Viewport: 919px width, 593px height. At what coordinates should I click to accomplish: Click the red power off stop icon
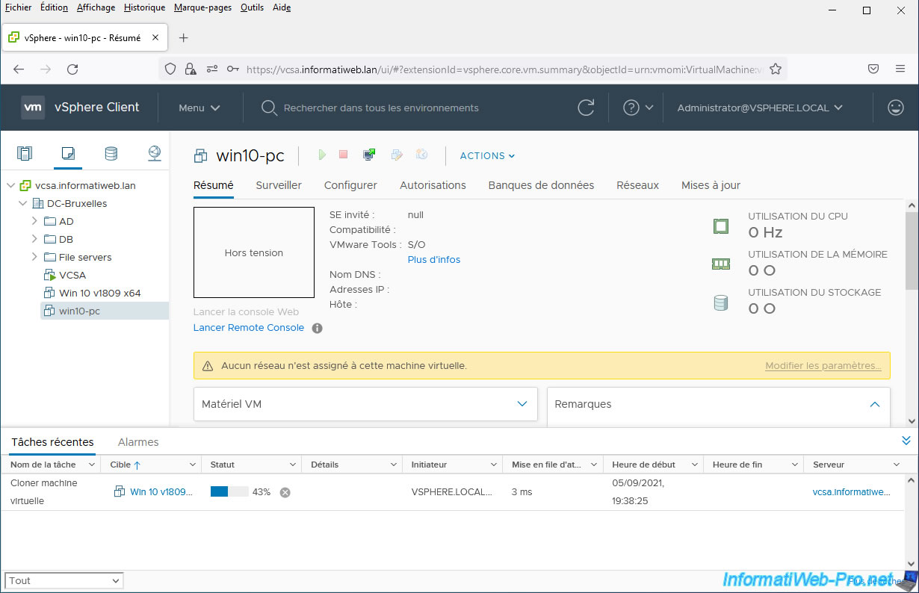point(344,155)
